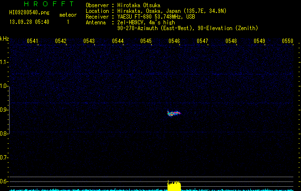Click the Observer field label
Image resolution: width=301 pixels, height=191 pixels.
97,5
